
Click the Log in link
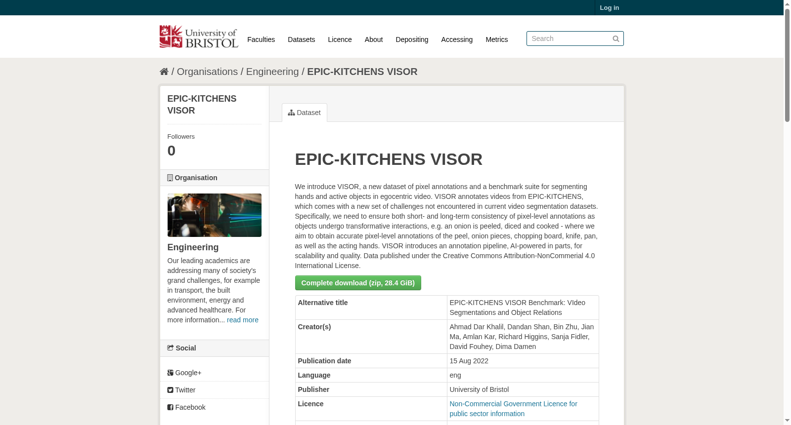pyautogui.click(x=610, y=7)
